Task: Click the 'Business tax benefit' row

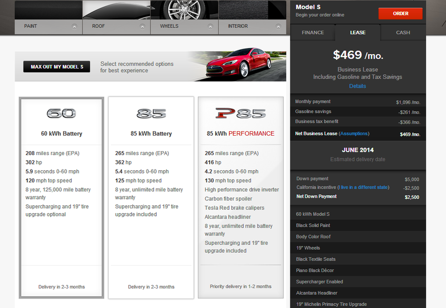Action: pyautogui.click(x=358, y=122)
